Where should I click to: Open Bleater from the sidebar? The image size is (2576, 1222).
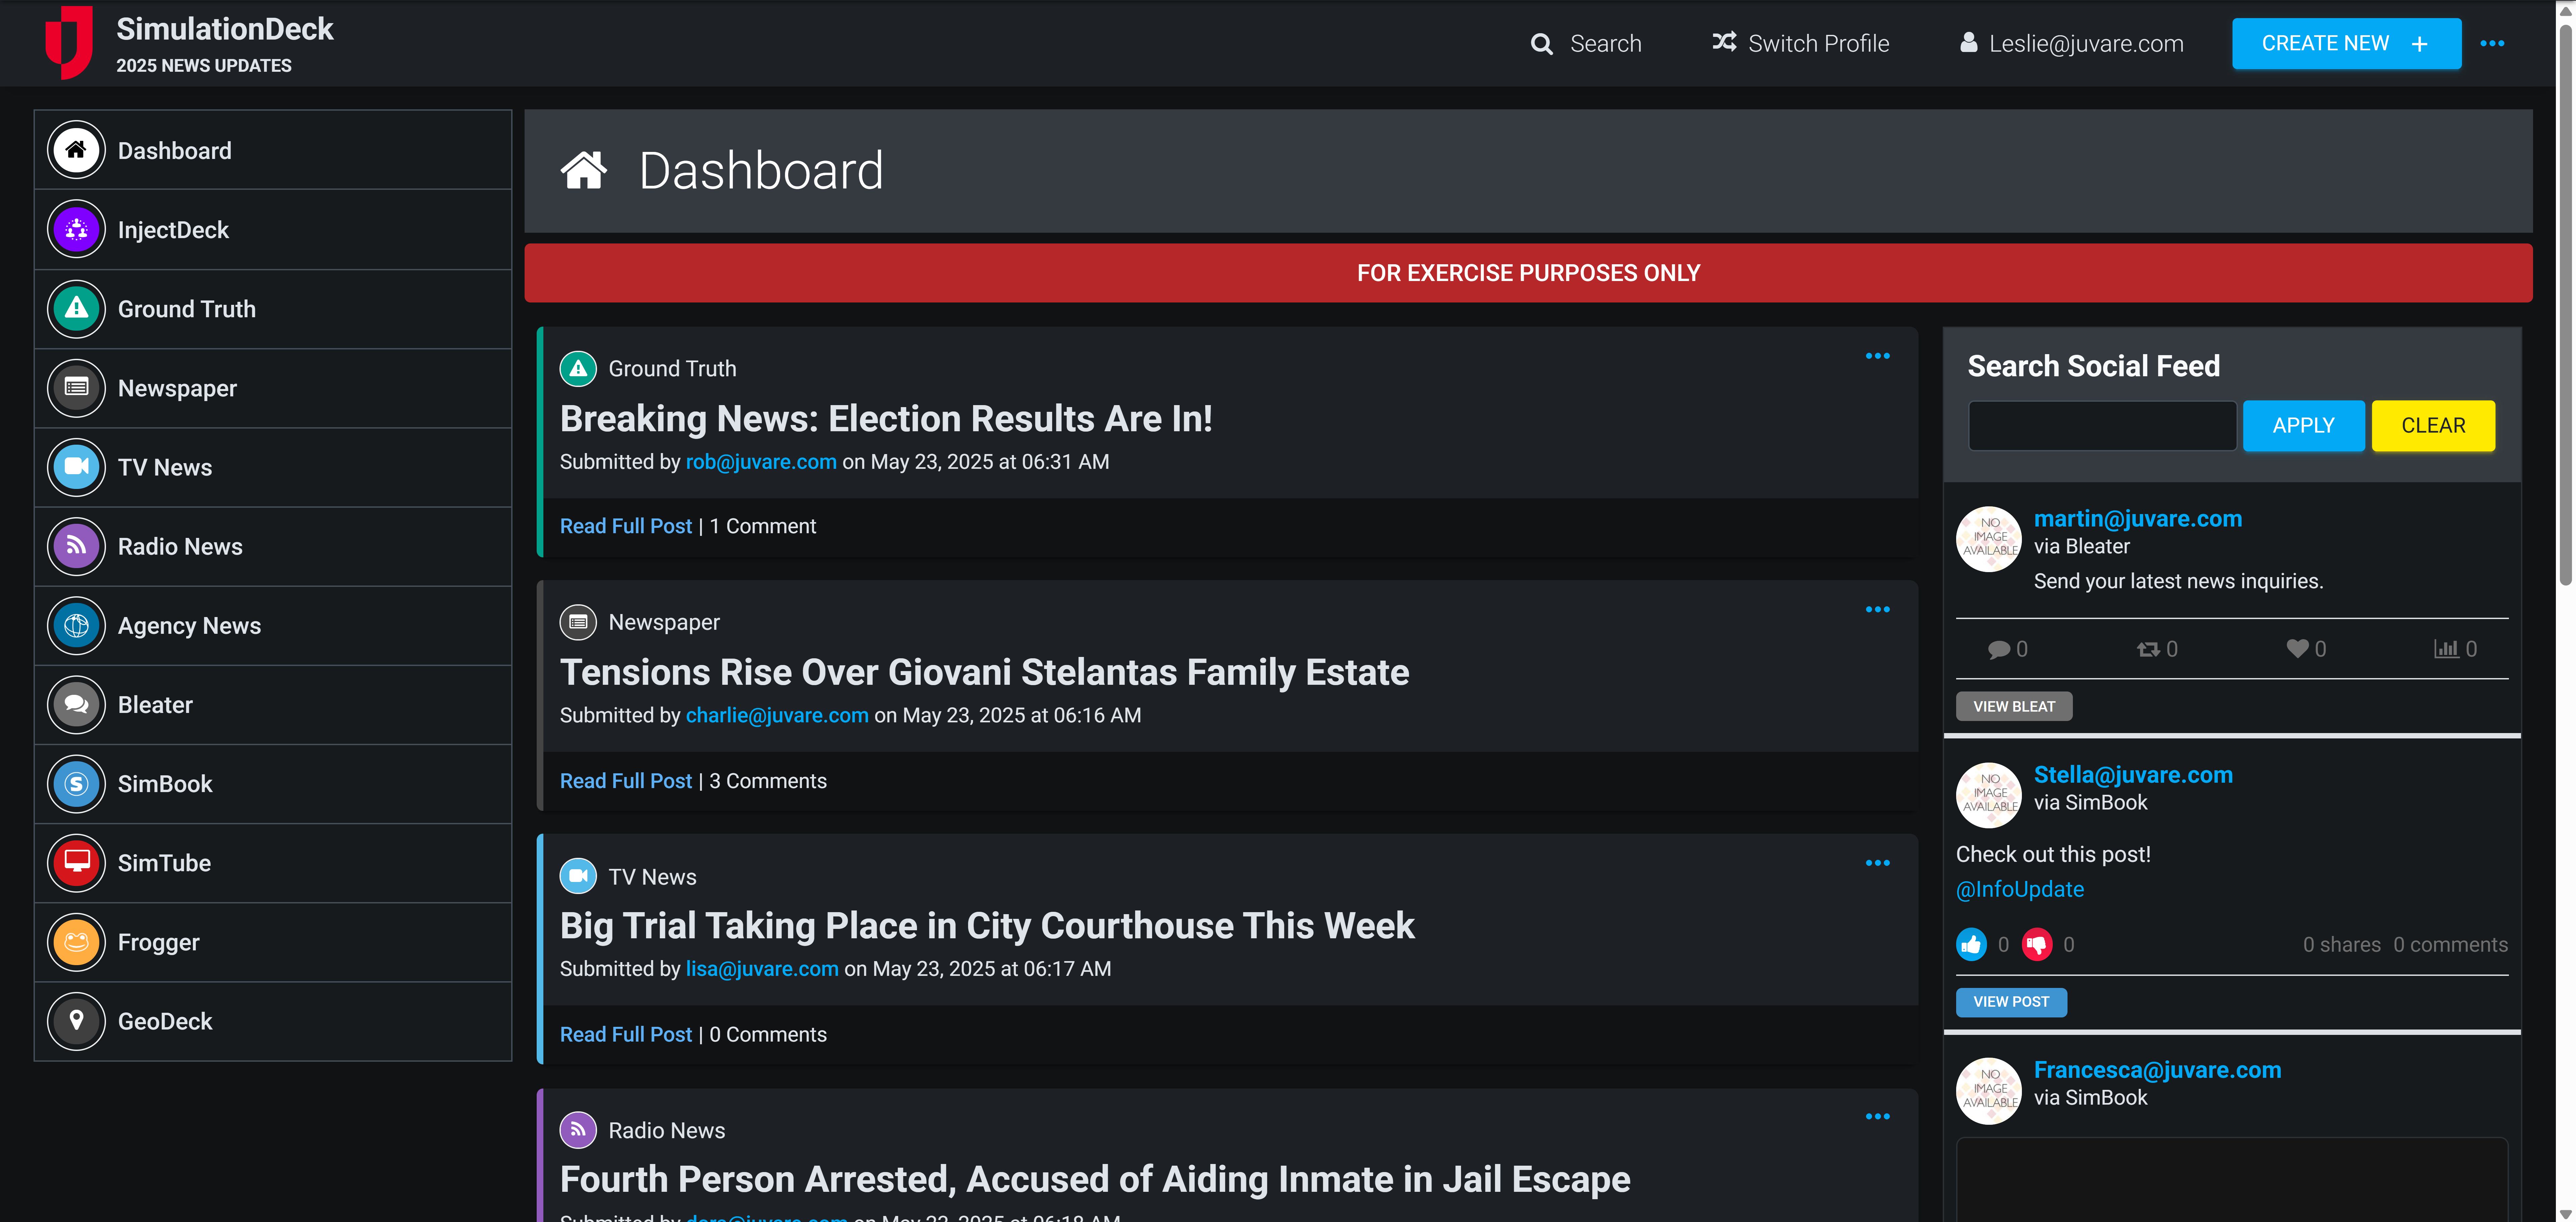[x=155, y=704]
